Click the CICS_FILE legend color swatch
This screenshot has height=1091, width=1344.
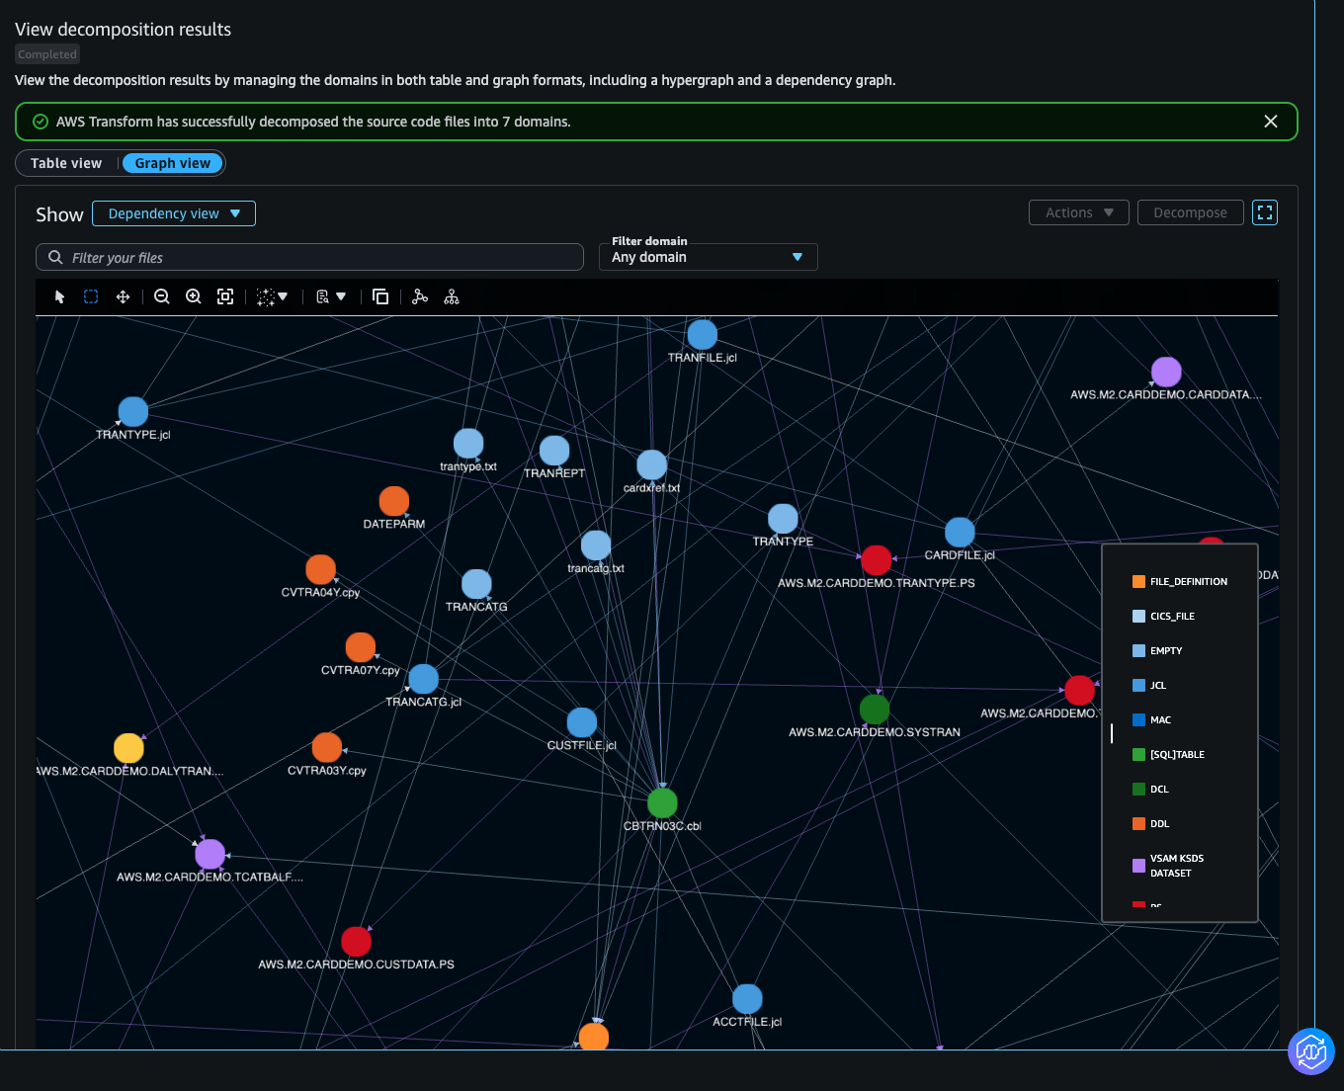pyautogui.click(x=1138, y=617)
